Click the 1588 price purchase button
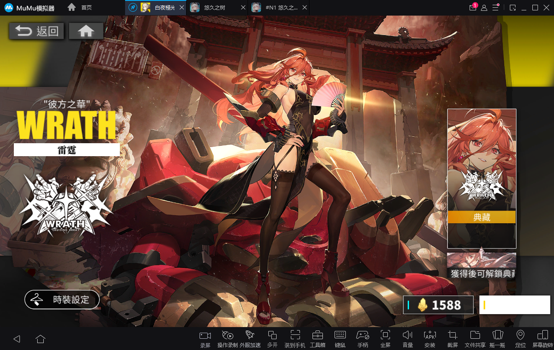Image resolution: width=554 pixels, height=350 pixels. 438,305
